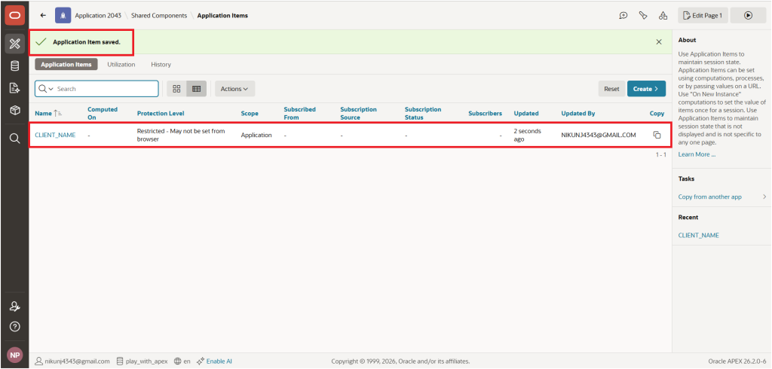Open Gallery cube icon in sidebar
This screenshot has height=369, width=772.
14,110
